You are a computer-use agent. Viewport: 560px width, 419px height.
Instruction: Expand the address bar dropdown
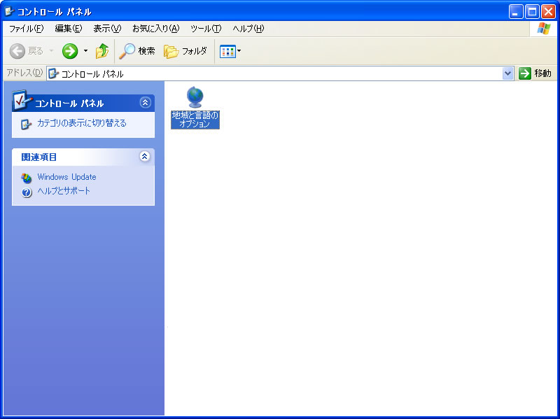tap(507, 73)
